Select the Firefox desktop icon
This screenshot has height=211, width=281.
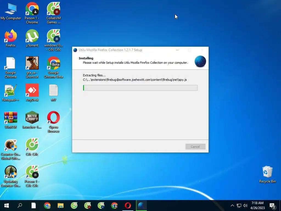click(11, 38)
